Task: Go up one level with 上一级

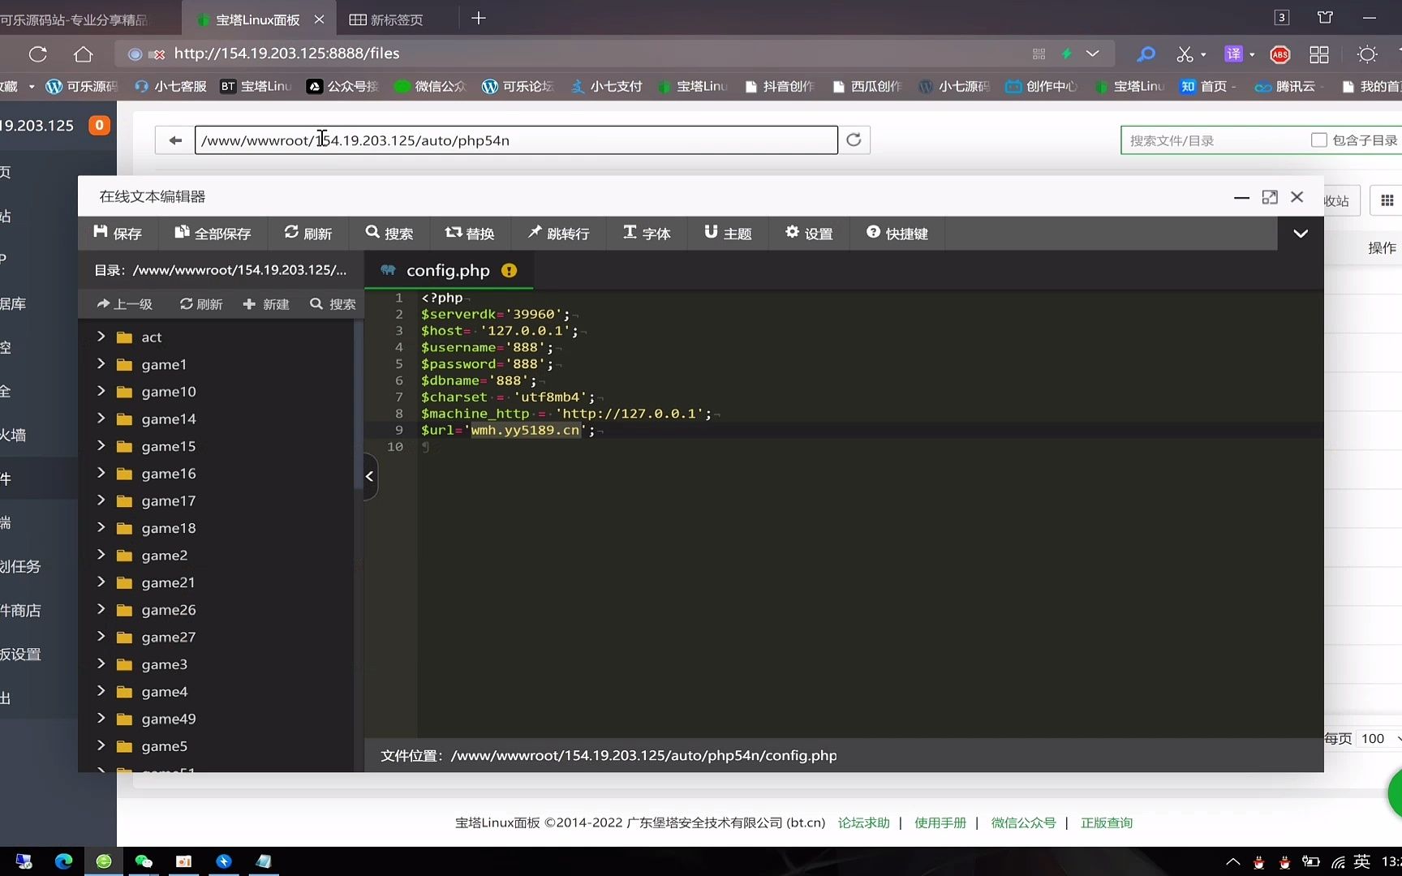Action: point(124,304)
